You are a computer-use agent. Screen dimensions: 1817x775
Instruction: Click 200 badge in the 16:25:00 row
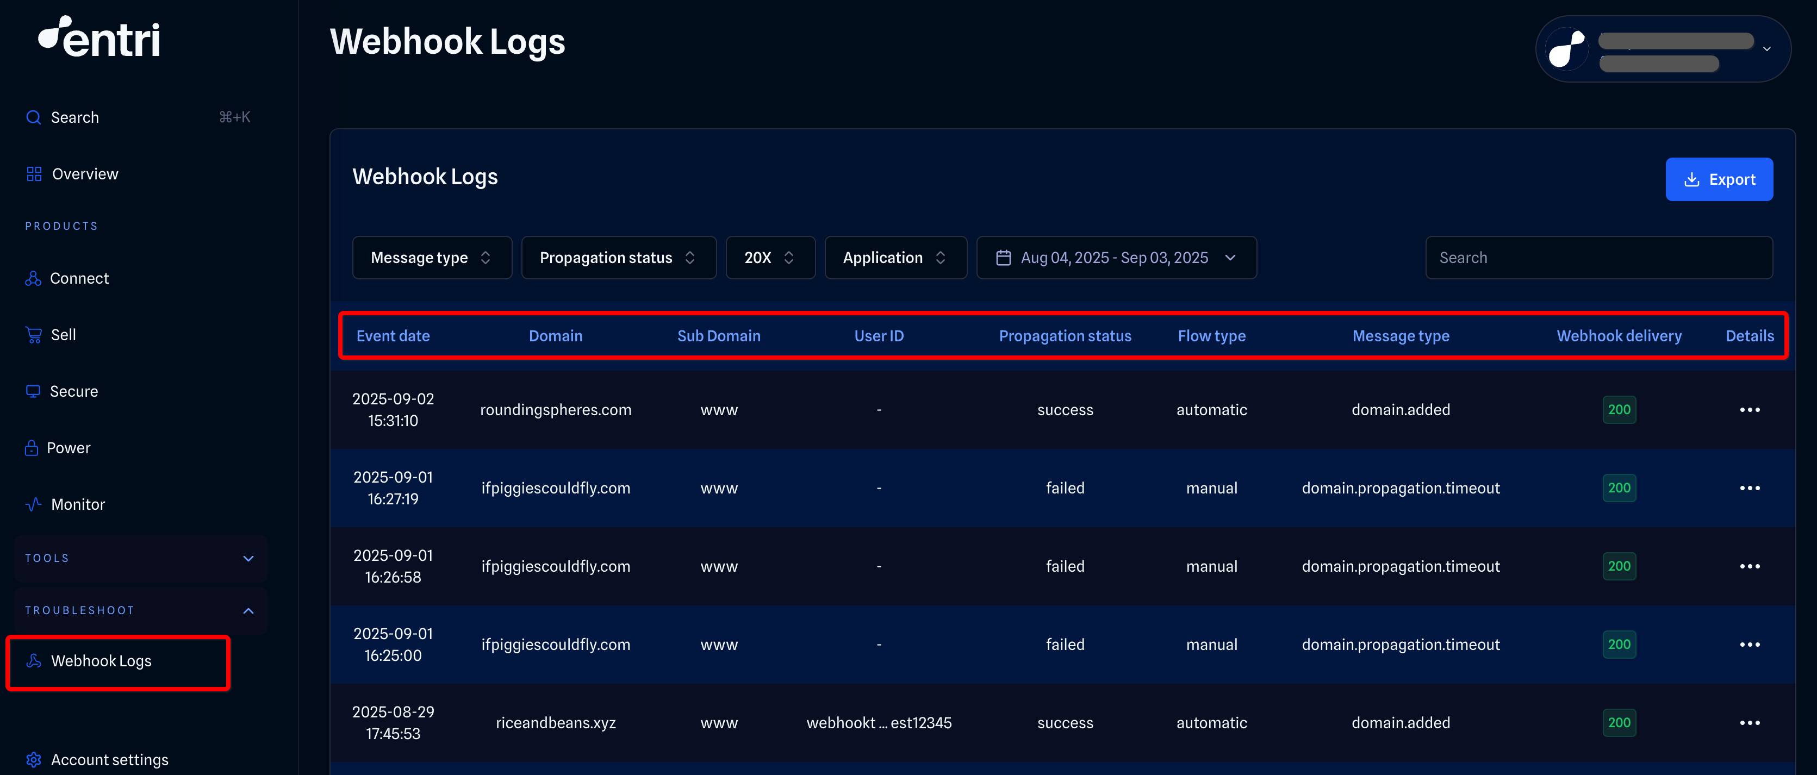(x=1619, y=645)
